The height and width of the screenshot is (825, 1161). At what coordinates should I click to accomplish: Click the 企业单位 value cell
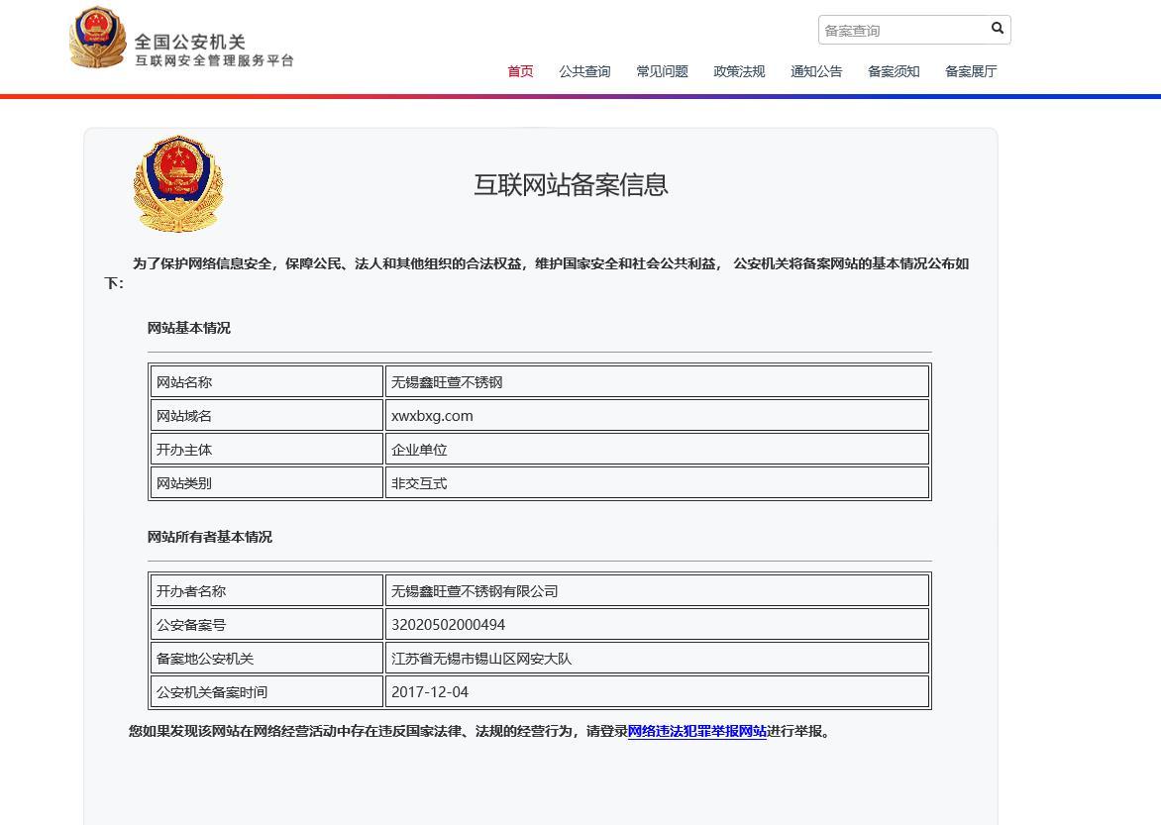click(x=657, y=450)
